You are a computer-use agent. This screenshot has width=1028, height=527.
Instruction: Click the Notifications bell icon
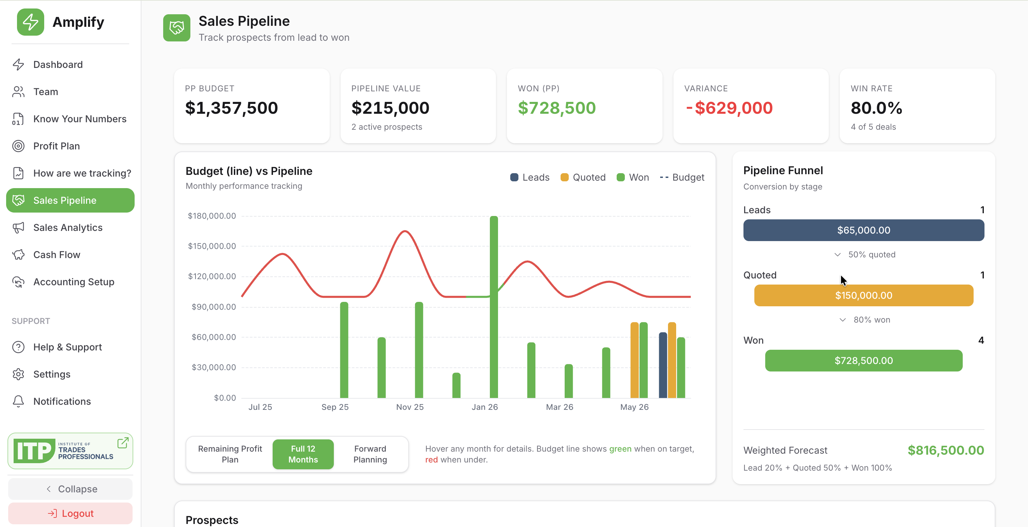tap(18, 401)
